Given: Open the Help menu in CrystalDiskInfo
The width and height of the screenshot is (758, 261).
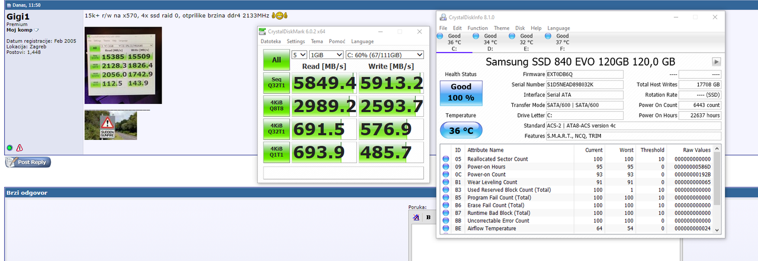Looking at the screenshot, I should pos(536,28).
